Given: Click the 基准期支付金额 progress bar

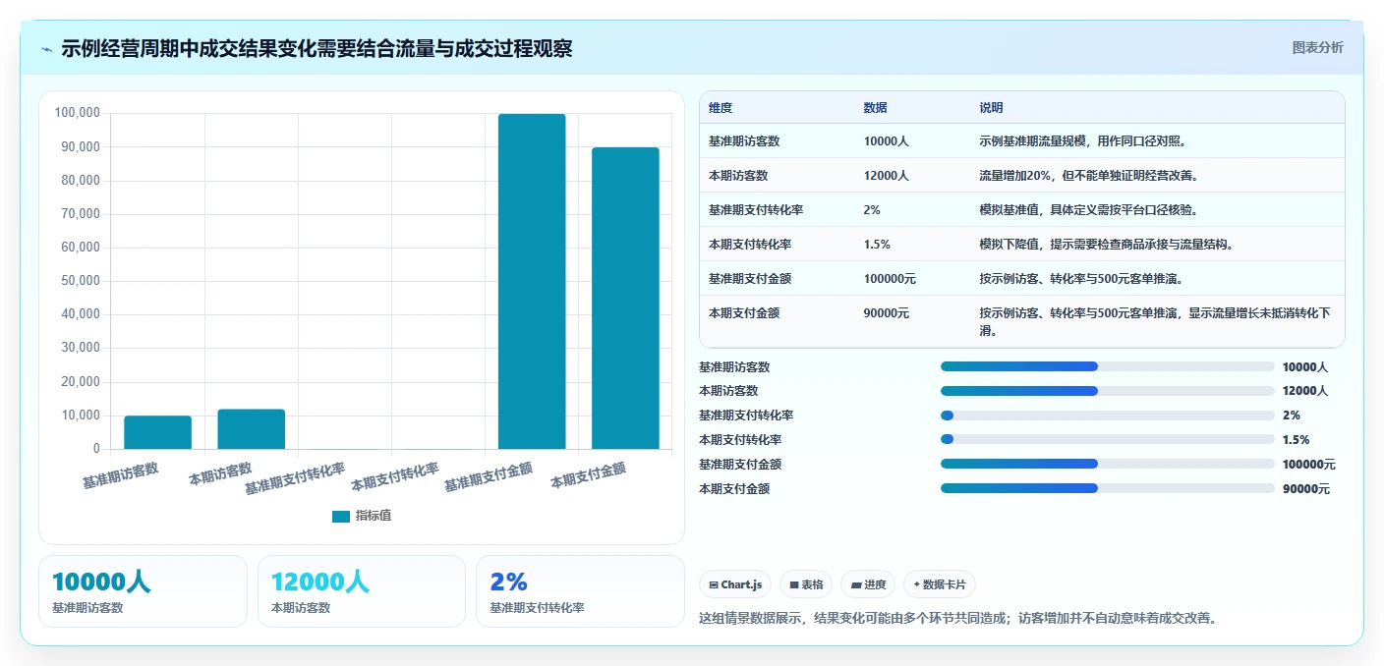Looking at the screenshot, I should [x=1107, y=464].
